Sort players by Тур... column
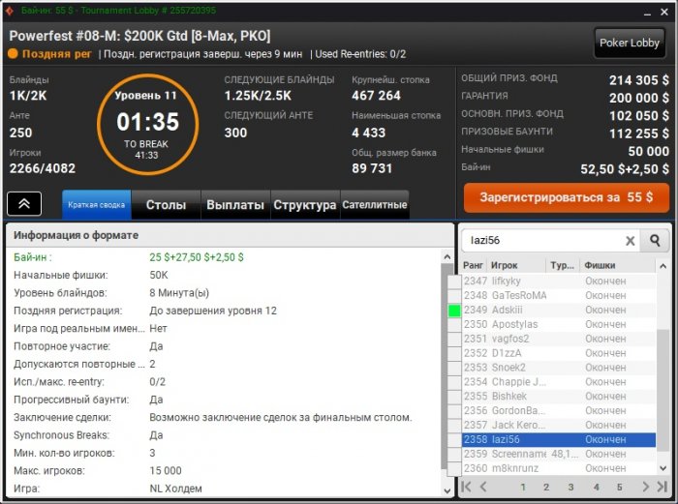 pos(563,265)
